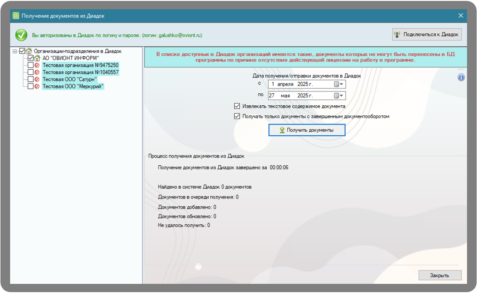Click the month мая in end date
The width and height of the screenshot is (479, 294).
click(285, 96)
